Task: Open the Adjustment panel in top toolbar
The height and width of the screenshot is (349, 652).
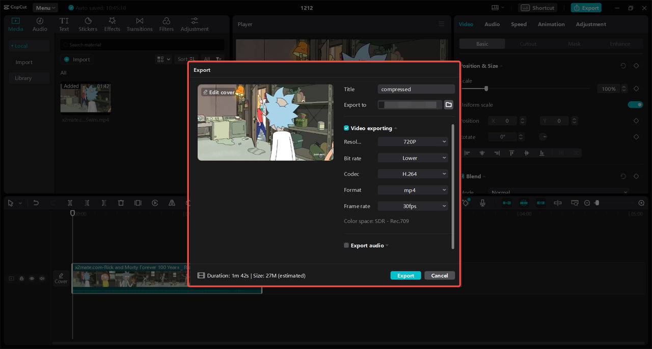Action: click(x=195, y=24)
